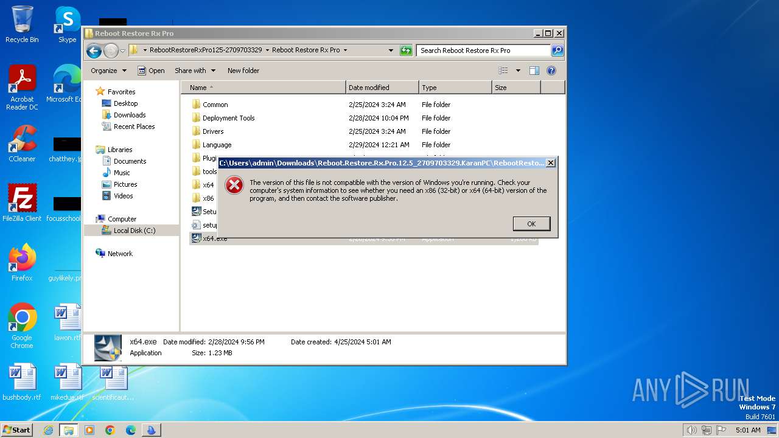Sort by Date modified column
The width and height of the screenshot is (779, 438).
pyautogui.click(x=382, y=88)
